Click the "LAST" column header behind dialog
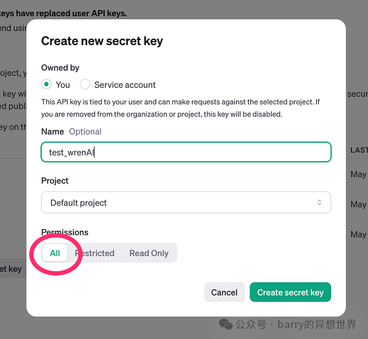The width and height of the screenshot is (368, 339). [359, 150]
